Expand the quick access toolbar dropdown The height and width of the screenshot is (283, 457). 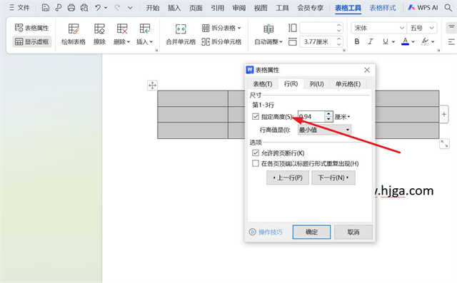pyautogui.click(x=130, y=8)
